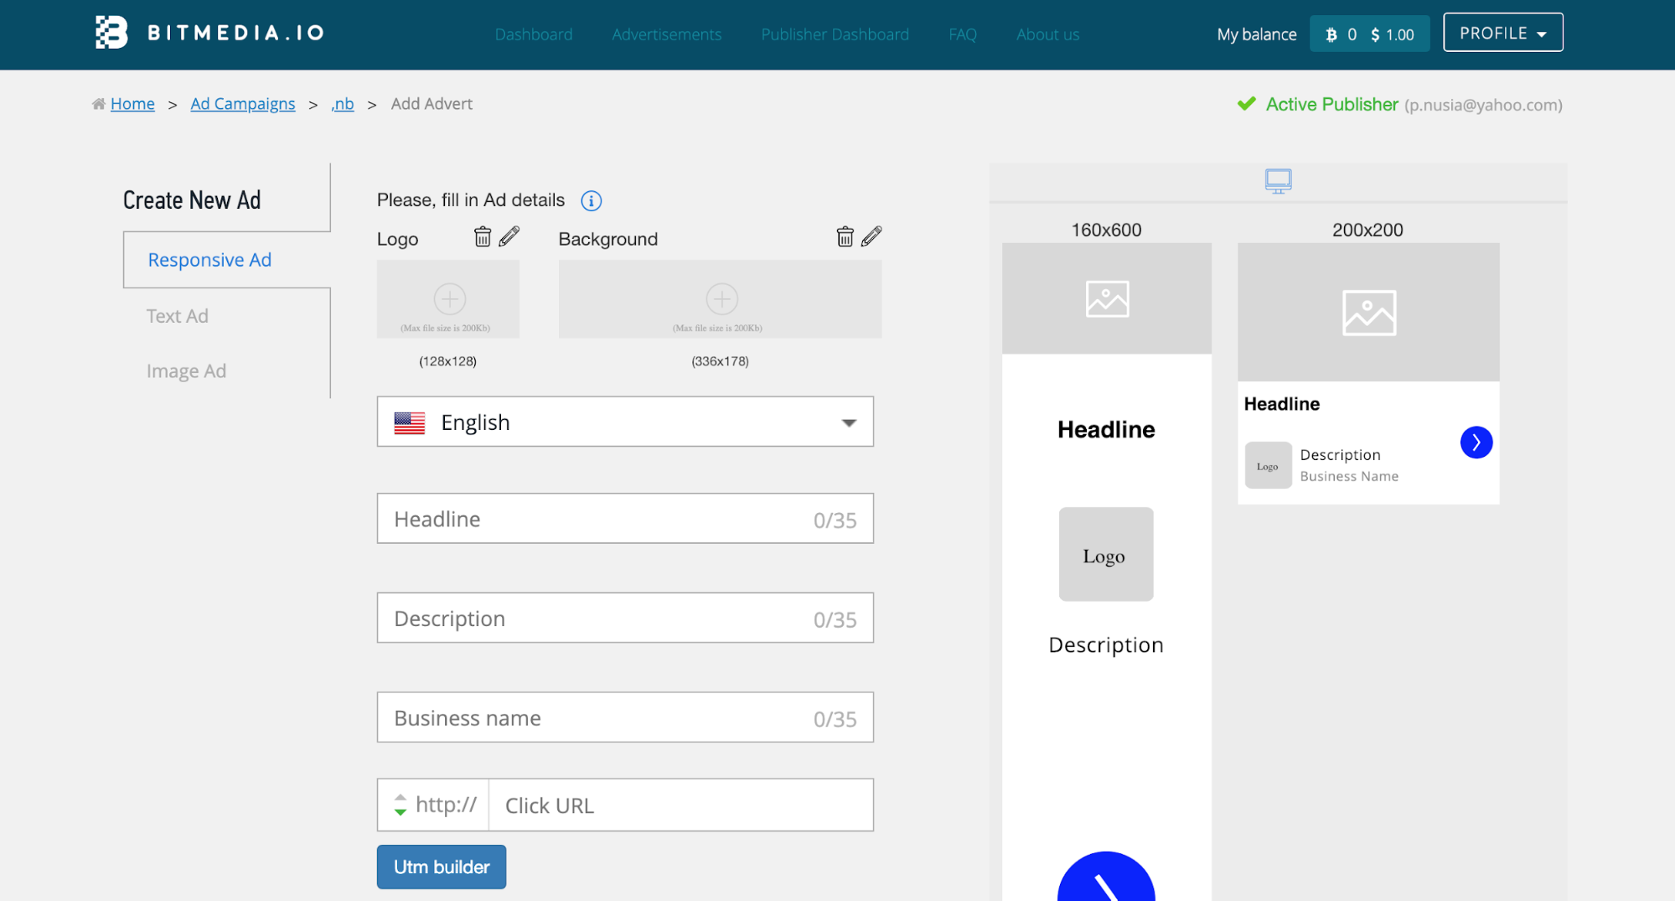The height and width of the screenshot is (901, 1675).
Task: Click the 160x600 preview image placeholder
Action: tap(1107, 298)
